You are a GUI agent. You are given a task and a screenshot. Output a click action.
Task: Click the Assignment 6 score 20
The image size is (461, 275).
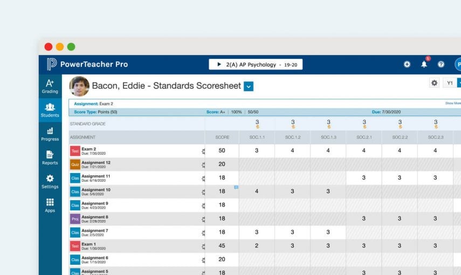(x=222, y=259)
